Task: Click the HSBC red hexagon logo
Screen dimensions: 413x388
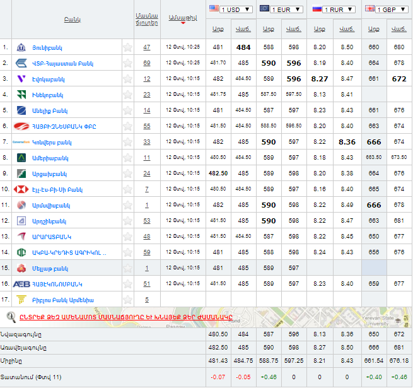Action: coord(21,189)
